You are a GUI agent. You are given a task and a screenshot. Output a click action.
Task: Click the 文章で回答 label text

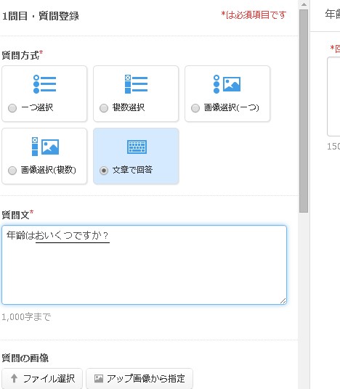(x=132, y=170)
